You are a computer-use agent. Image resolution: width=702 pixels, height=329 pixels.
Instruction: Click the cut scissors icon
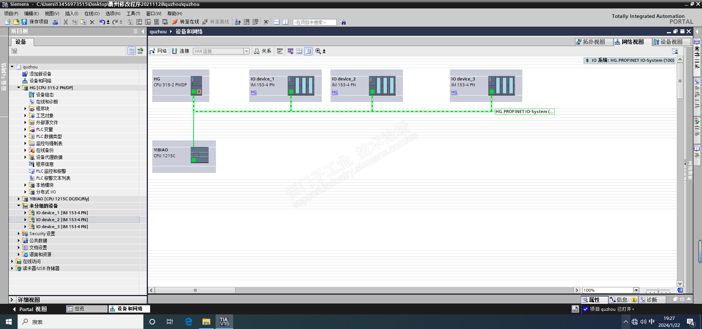(x=66, y=22)
